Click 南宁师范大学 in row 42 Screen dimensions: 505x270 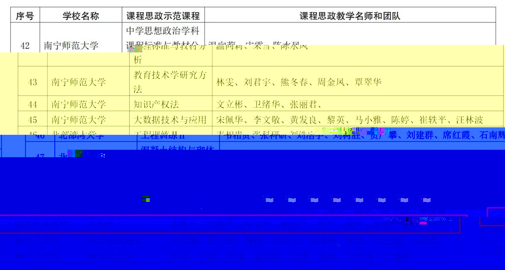coord(71,45)
